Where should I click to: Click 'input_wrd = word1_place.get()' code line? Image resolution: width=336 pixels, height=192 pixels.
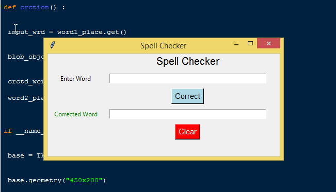point(67,32)
